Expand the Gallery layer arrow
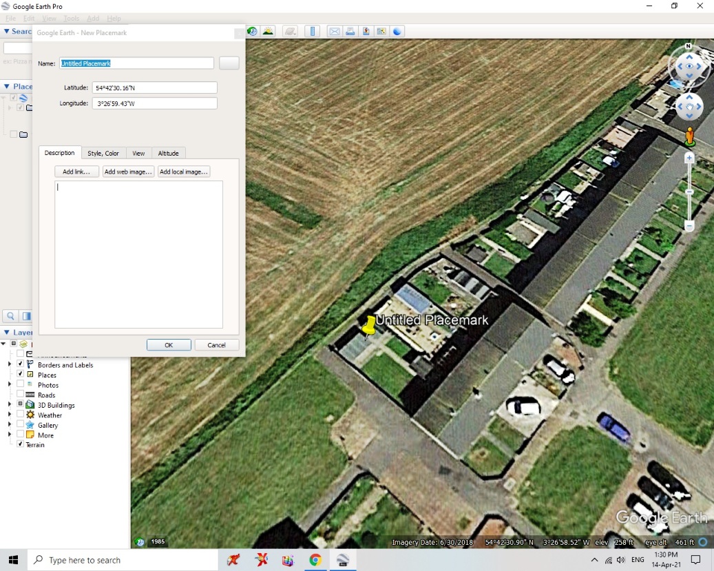Image resolution: width=714 pixels, height=571 pixels. (10, 424)
